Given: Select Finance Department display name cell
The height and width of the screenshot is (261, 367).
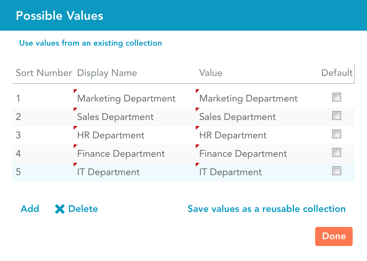Looking at the screenshot, I should point(134,154).
